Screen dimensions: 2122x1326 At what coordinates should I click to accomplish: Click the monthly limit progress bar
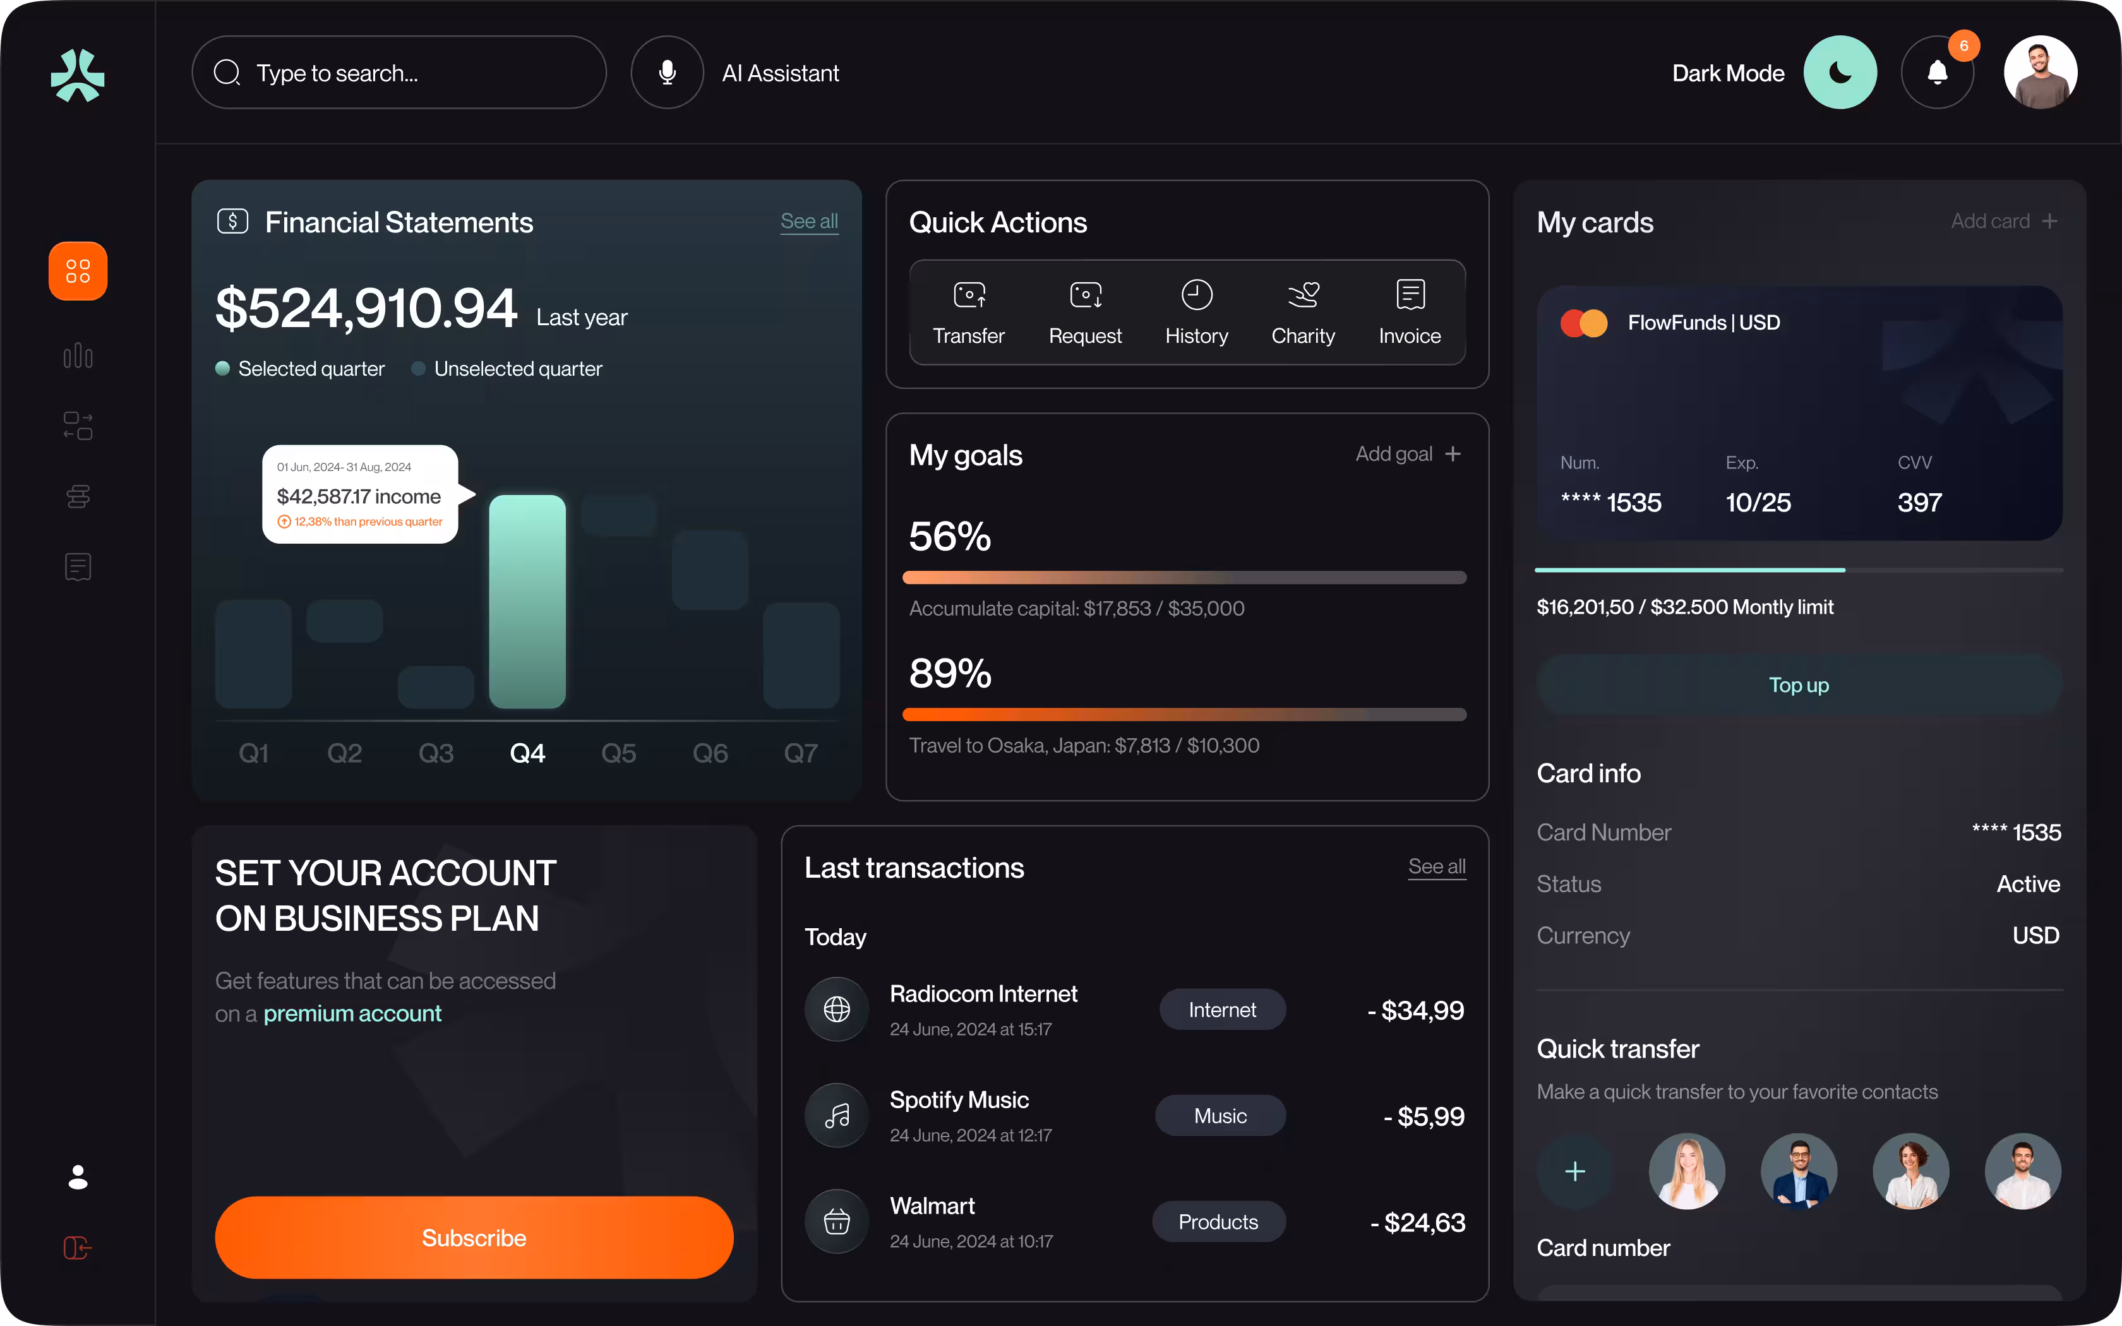pyautogui.click(x=1799, y=569)
